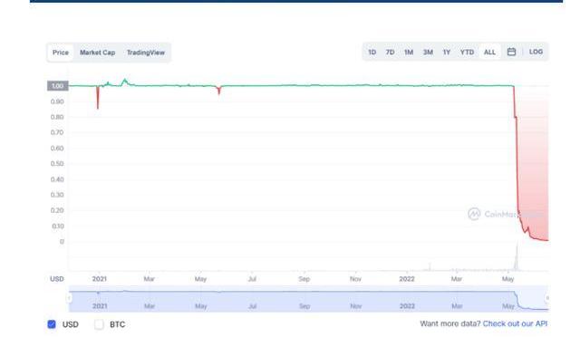
Task: Open the TradingView chart tab
Action: point(146,53)
